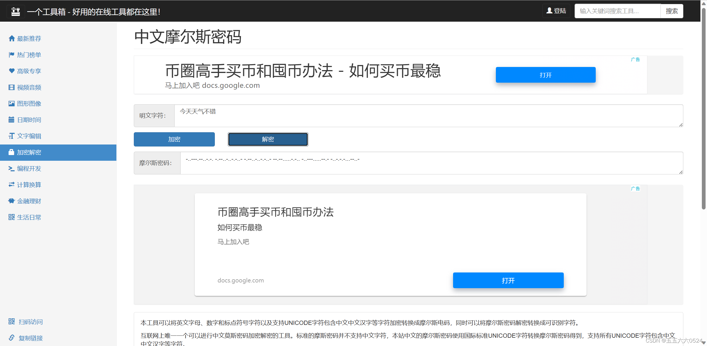Click the chain link icon beside 复制链接
The image size is (707, 346).
point(11,338)
